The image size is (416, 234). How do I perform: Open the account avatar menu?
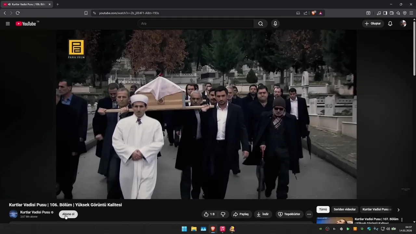coord(403,24)
